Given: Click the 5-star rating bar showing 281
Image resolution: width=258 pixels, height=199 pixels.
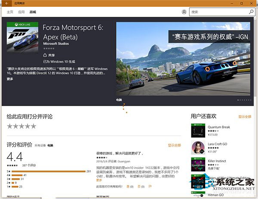Looking at the screenshot, I should tap(49, 171).
